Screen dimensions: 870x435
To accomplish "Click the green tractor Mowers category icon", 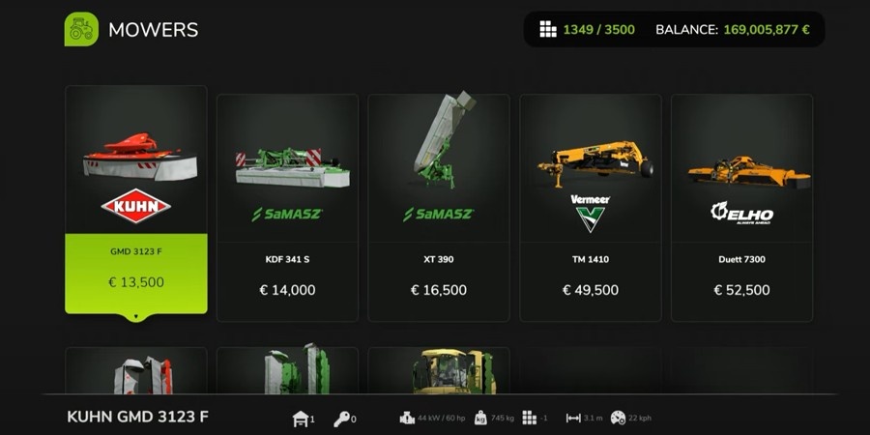I will click(x=81, y=29).
